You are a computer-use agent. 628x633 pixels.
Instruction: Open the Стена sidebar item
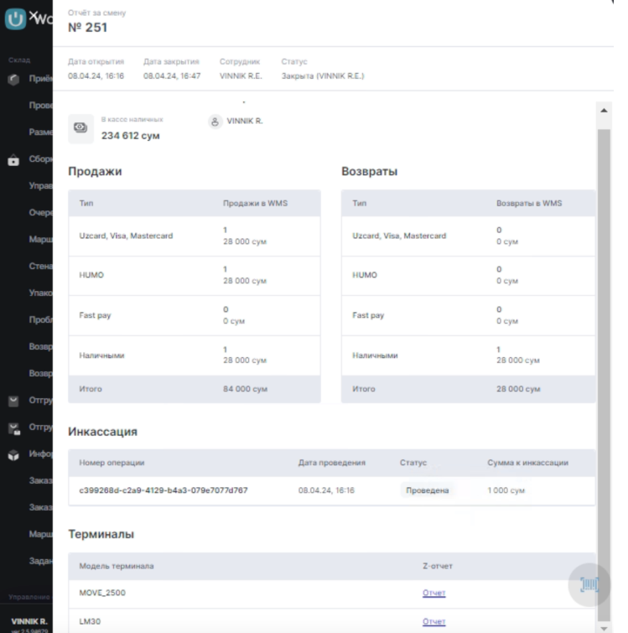pyautogui.click(x=40, y=266)
